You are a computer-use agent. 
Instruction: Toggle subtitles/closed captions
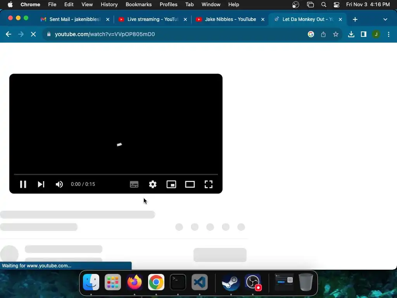[134, 184]
